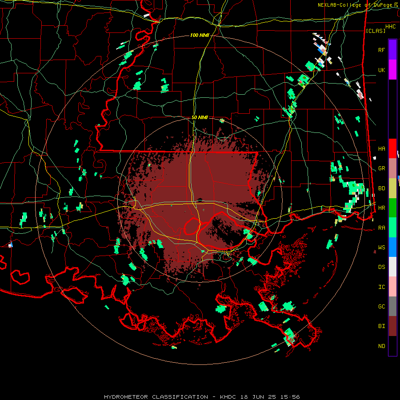Click the red HA hail color swatch
Screen dimensions: 400x400
(392, 148)
